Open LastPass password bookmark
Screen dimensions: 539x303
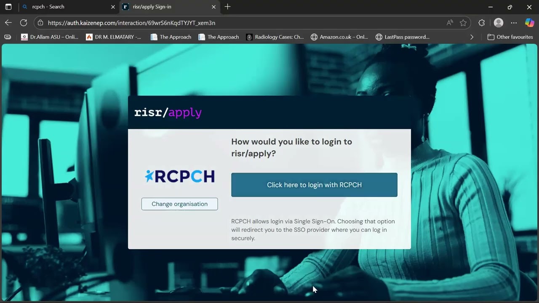403,37
